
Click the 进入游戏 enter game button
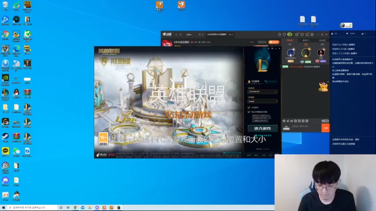(262, 128)
